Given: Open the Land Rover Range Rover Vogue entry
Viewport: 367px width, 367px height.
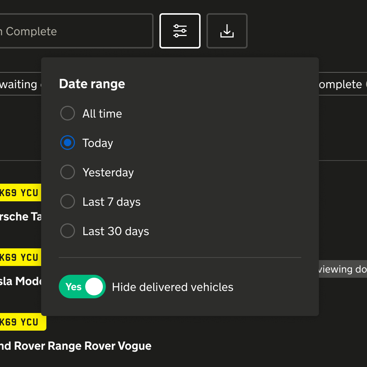Looking at the screenshot, I should tap(75, 346).
